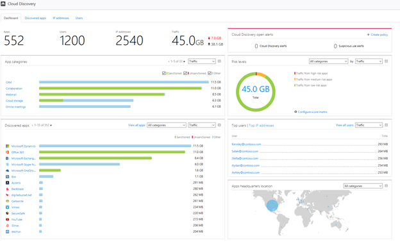Expand the Apps headquarters location category dropdown

[363, 186]
